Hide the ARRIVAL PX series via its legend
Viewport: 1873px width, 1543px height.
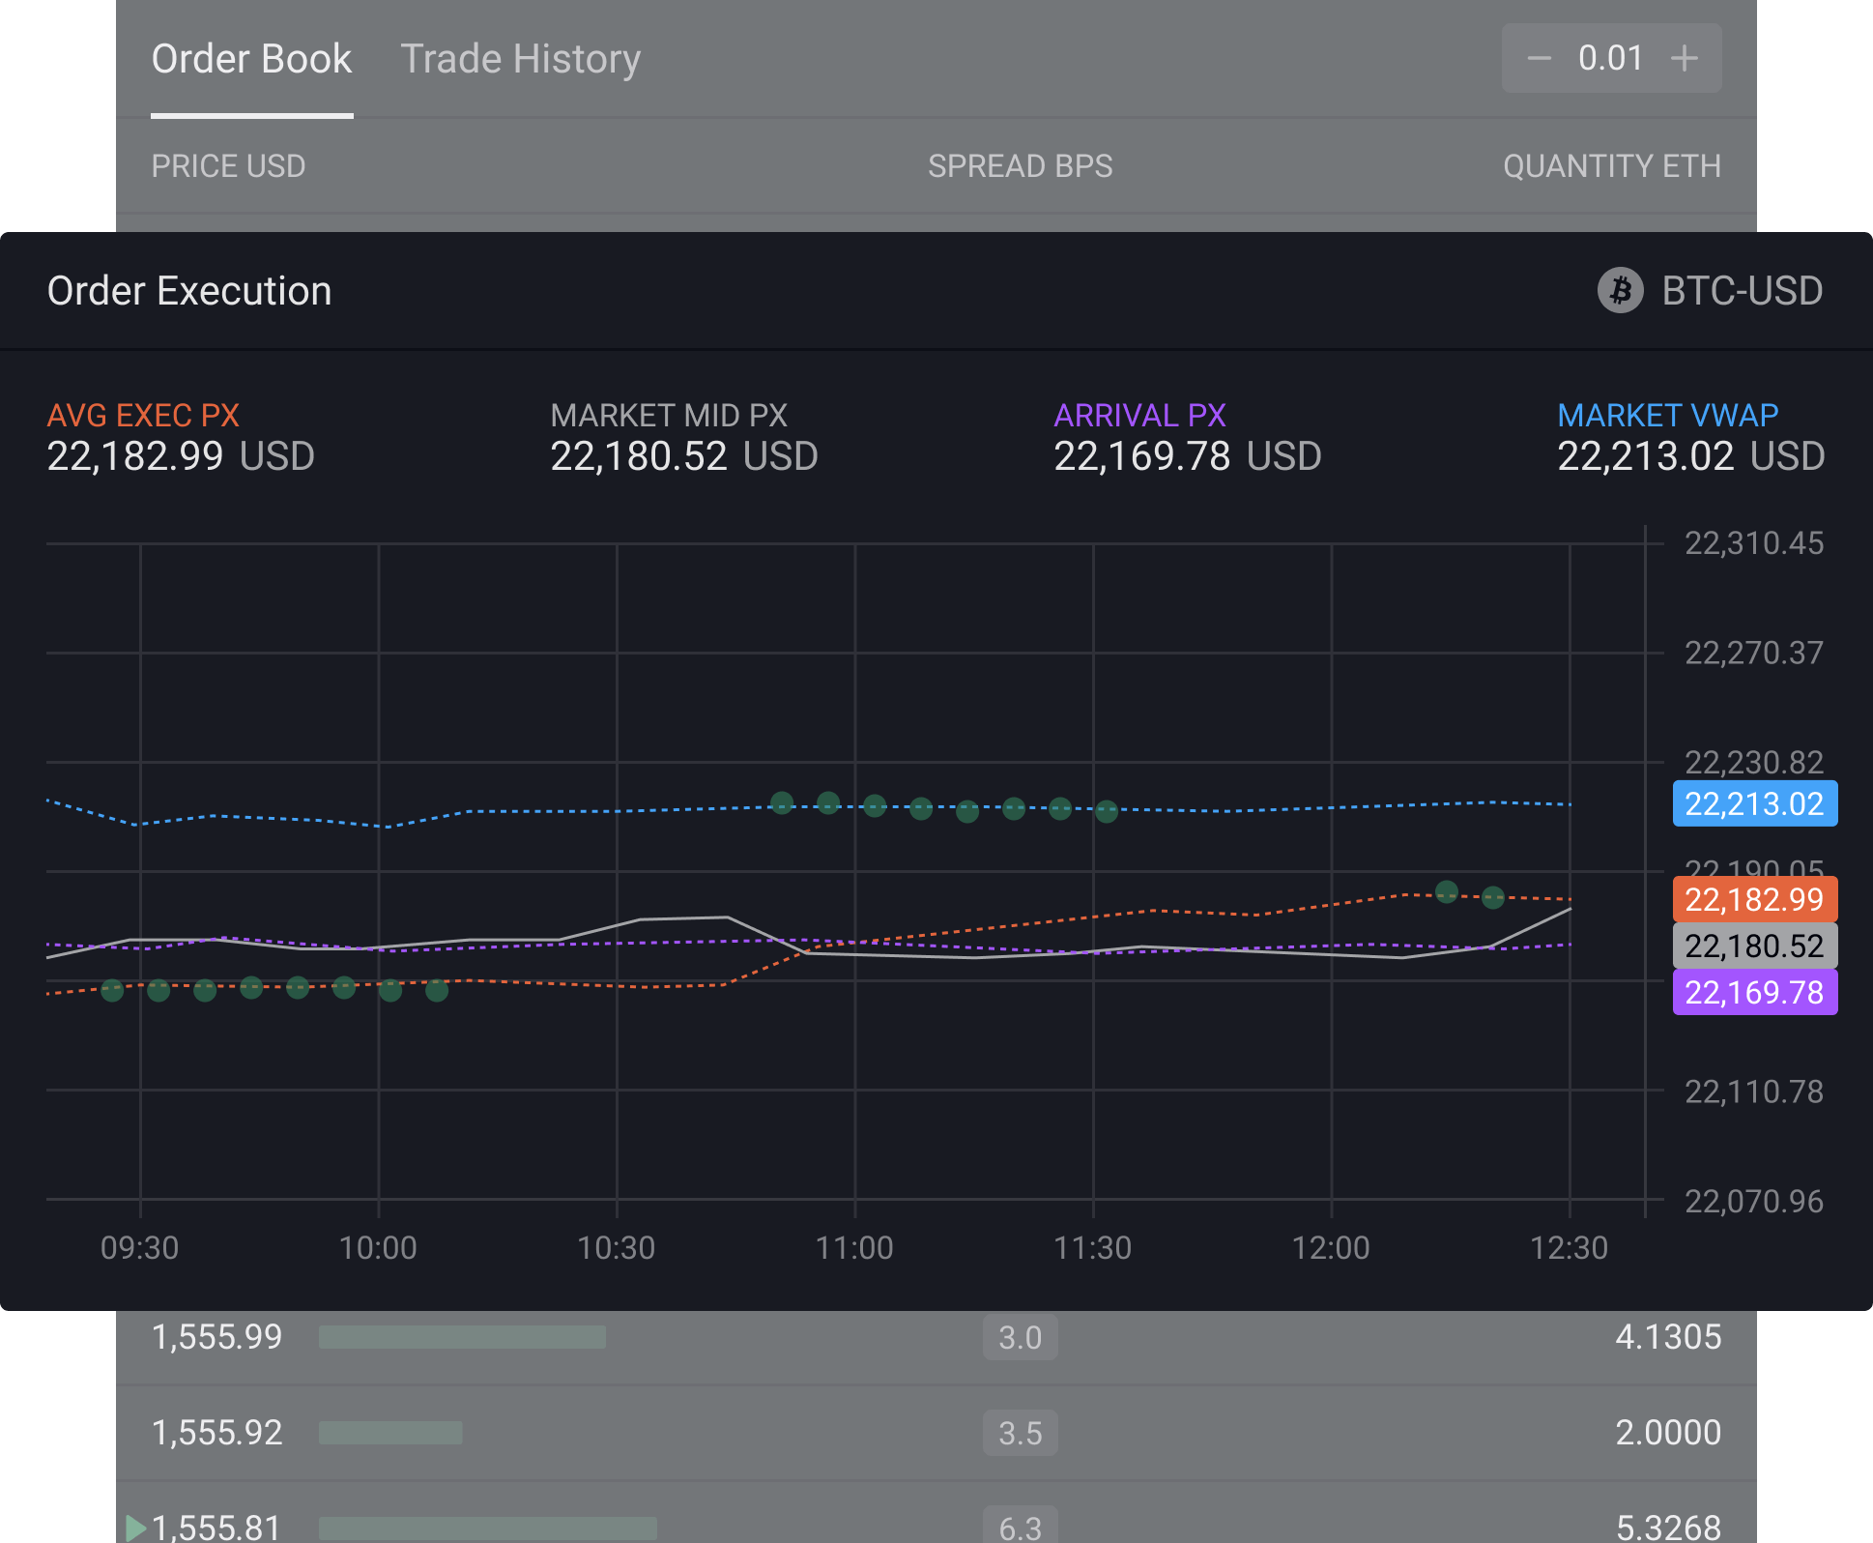pos(1140,415)
